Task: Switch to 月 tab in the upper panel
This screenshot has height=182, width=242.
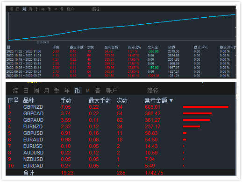Action: 30,9
